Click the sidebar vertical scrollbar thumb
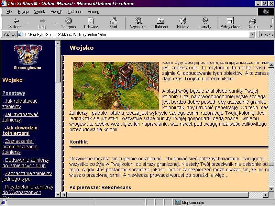Screen dimensions: 275x206 58,64
